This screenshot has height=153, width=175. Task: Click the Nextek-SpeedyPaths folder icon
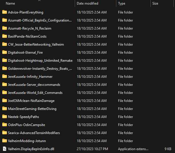pos(5,117)
